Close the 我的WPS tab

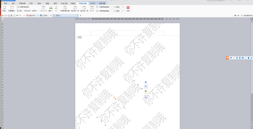[x=38, y=15]
